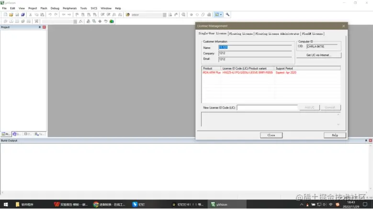Start the debug session with the magnifier icon

click(183, 15)
